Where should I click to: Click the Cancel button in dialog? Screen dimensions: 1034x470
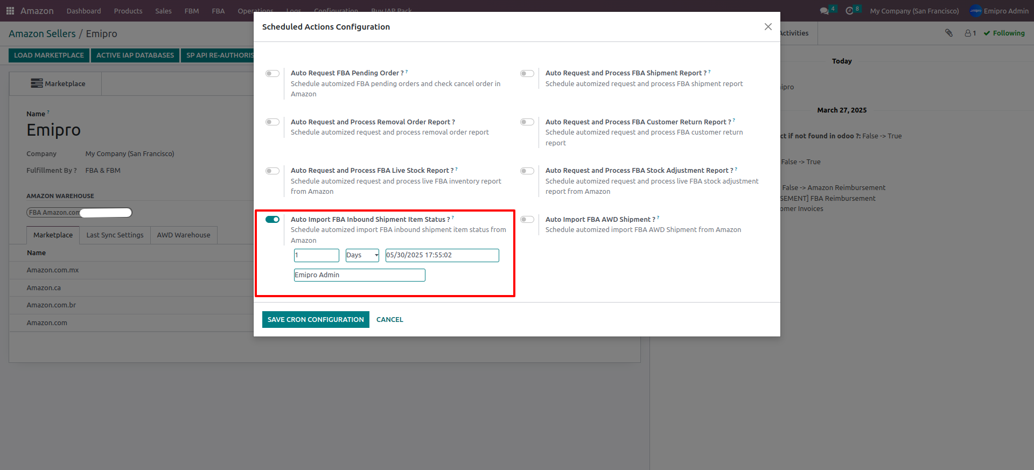click(x=390, y=320)
